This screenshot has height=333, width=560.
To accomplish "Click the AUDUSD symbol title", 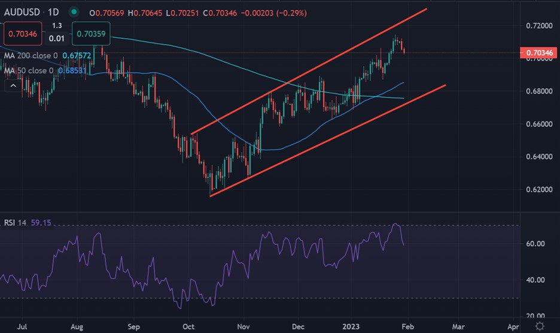I will point(22,12).
